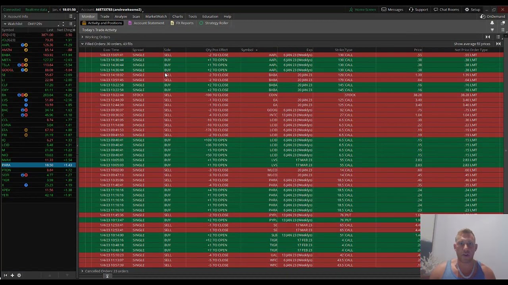Sort by Symbol column header
This screenshot has height=285, width=508.
(247, 50)
